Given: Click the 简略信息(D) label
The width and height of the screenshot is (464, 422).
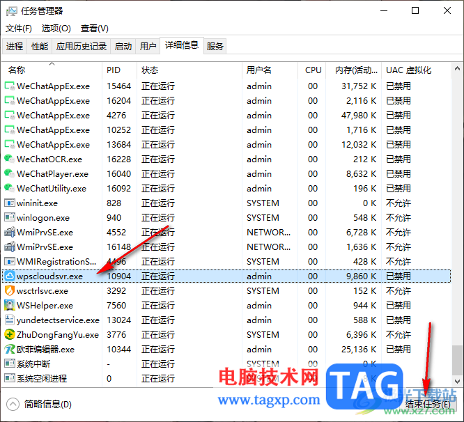Looking at the screenshot, I should pyautogui.click(x=48, y=405).
